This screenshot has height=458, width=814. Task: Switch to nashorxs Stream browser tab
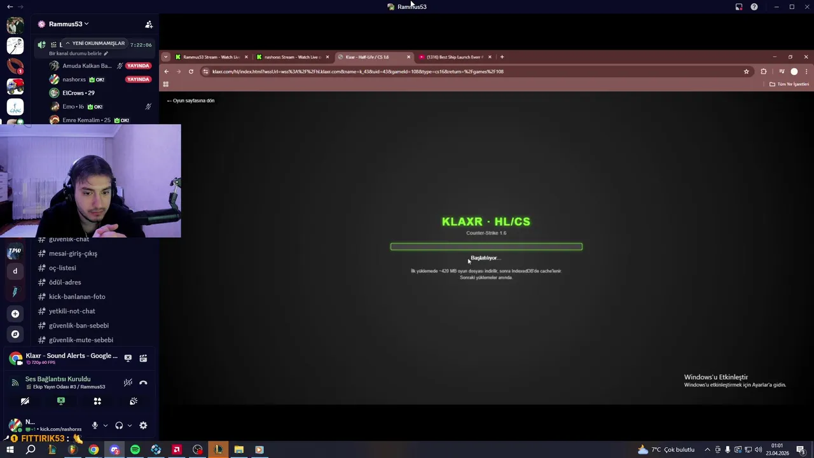[x=293, y=57]
